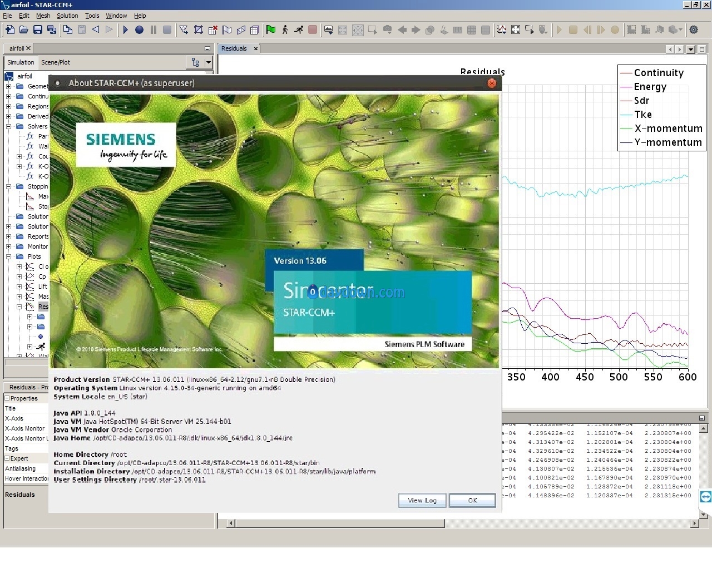Save the simulation with the floppy disk icon

click(x=38, y=29)
